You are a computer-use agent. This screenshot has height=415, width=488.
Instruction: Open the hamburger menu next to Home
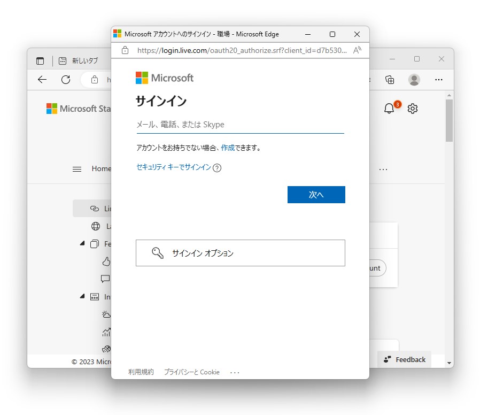pyautogui.click(x=76, y=168)
